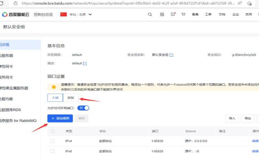Click the Baidu AI Cloud logo

coord(16,15)
